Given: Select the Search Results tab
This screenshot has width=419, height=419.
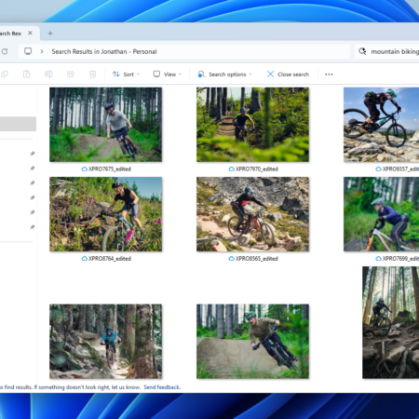Looking at the screenshot, I should pos(12,34).
